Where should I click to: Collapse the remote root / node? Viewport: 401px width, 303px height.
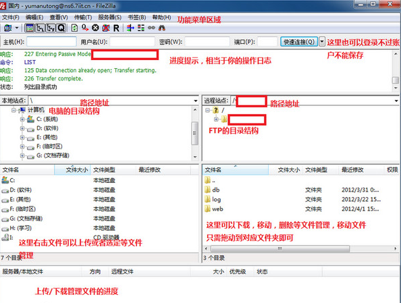click(x=208, y=110)
